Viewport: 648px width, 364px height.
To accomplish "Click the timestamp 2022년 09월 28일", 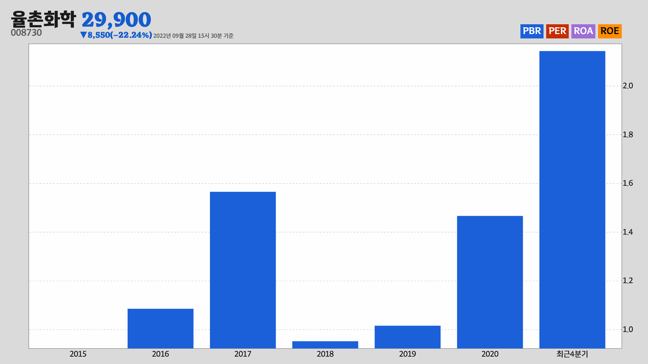I will [x=174, y=36].
